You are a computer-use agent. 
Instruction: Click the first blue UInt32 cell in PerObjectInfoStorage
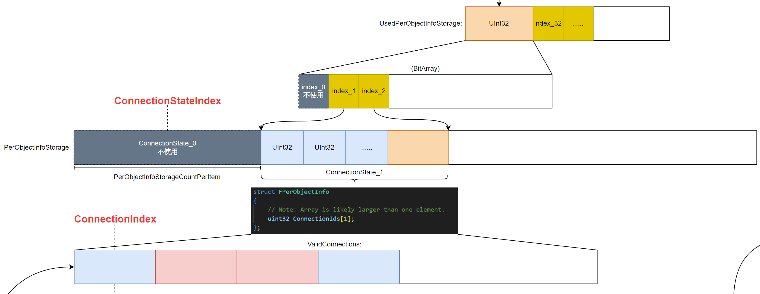point(282,147)
